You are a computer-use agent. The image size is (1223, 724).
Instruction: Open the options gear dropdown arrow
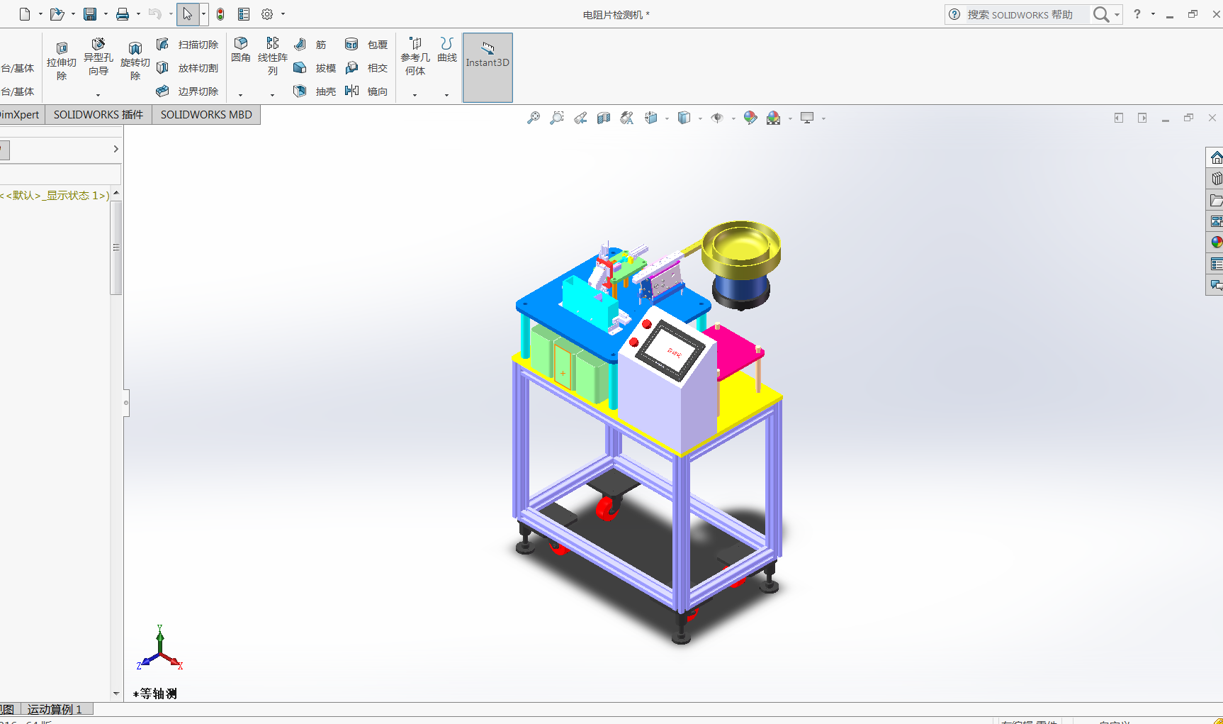283,14
